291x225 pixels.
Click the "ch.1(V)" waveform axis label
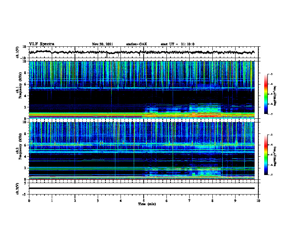pyautogui.click(x=18, y=52)
